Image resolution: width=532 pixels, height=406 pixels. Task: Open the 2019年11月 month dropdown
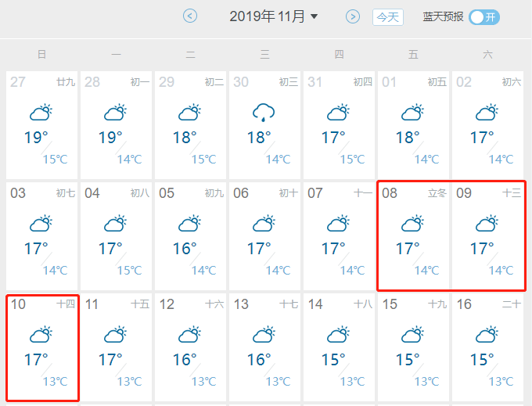(274, 16)
